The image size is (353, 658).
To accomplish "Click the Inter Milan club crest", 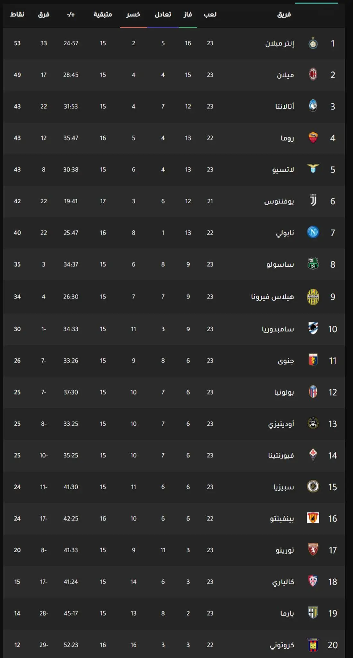I will [313, 43].
